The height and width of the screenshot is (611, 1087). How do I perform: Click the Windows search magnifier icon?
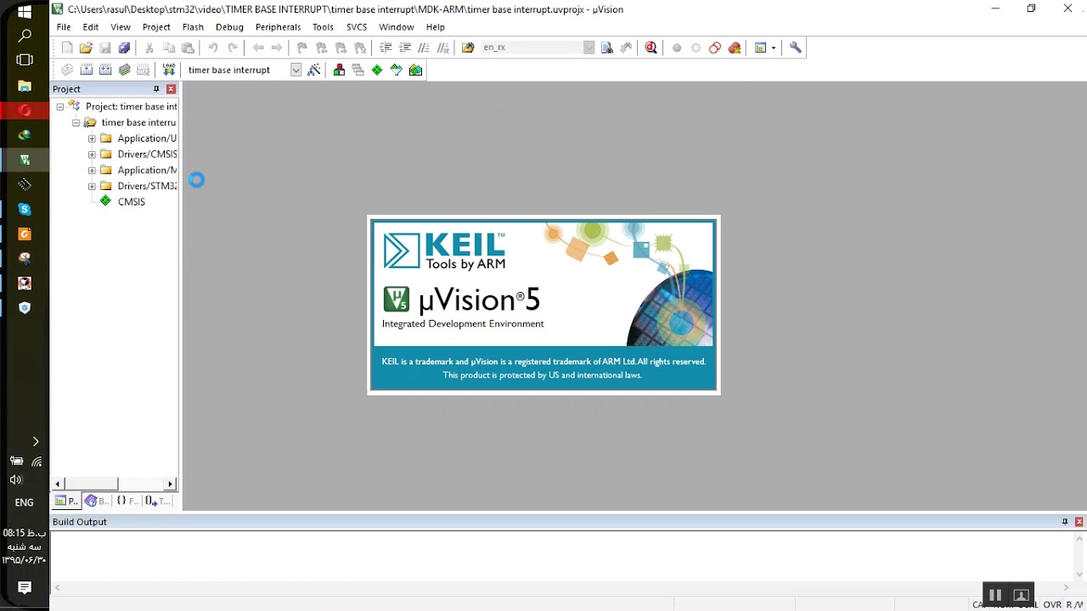pos(25,36)
